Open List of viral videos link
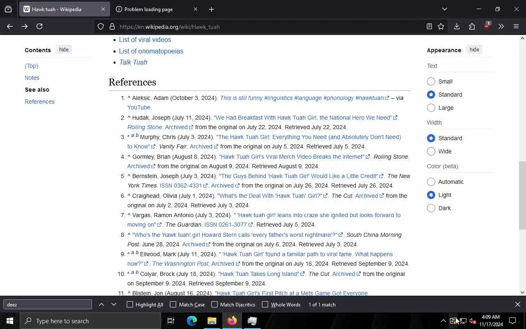This screenshot has width=526, height=329. [x=145, y=40]
